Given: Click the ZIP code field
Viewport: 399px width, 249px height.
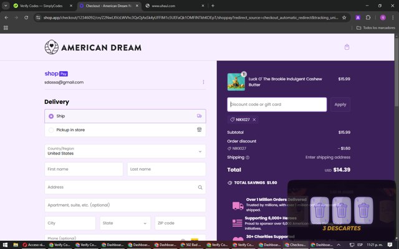Looking at the screenshot, I should pos(180,223).
